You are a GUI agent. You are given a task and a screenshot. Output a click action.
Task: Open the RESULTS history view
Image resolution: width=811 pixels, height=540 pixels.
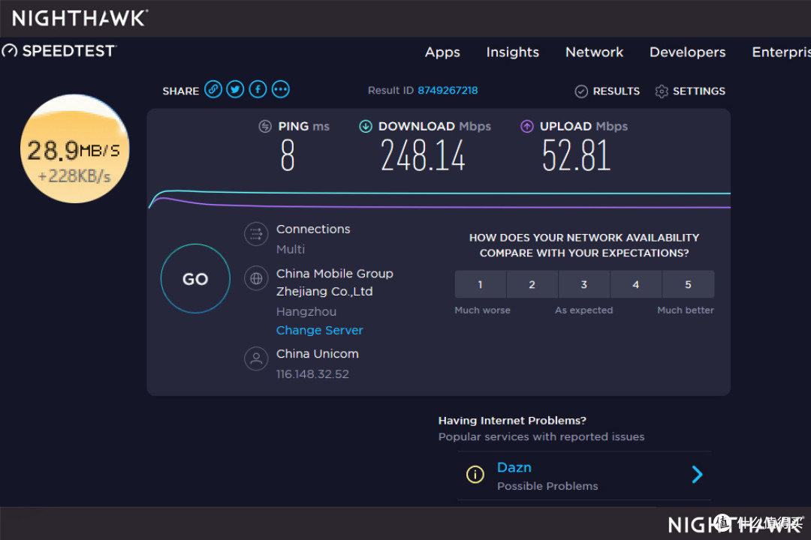click(607, 91)
